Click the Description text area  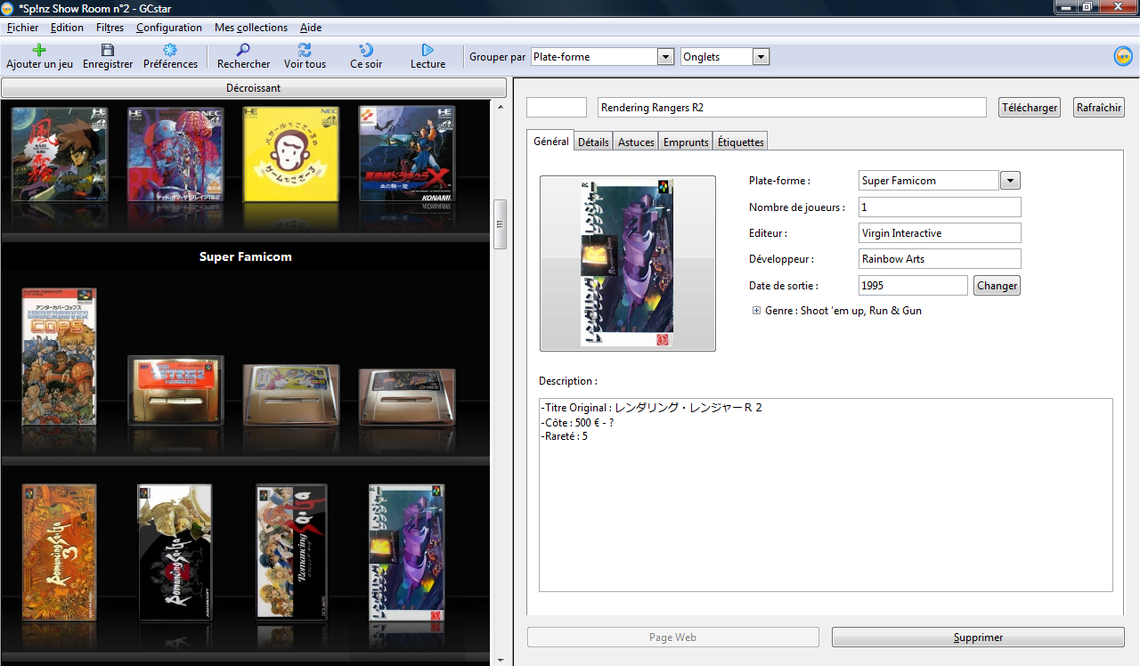pos(826,495)
